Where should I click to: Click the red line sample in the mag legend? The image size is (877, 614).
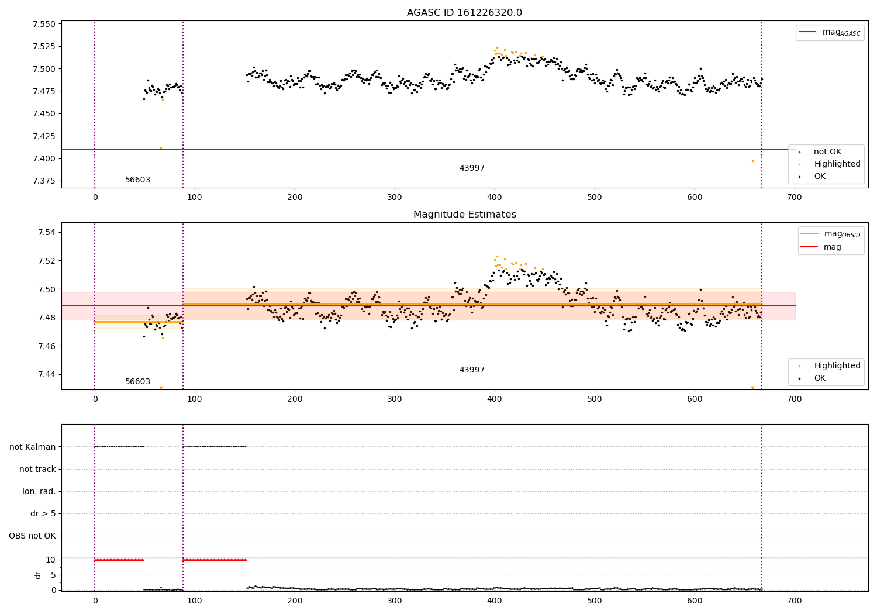[x=810, y=247]
